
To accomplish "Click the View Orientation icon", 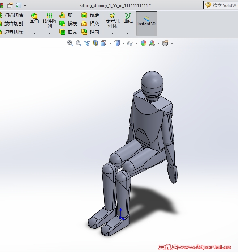I will (x=103, y=43).
